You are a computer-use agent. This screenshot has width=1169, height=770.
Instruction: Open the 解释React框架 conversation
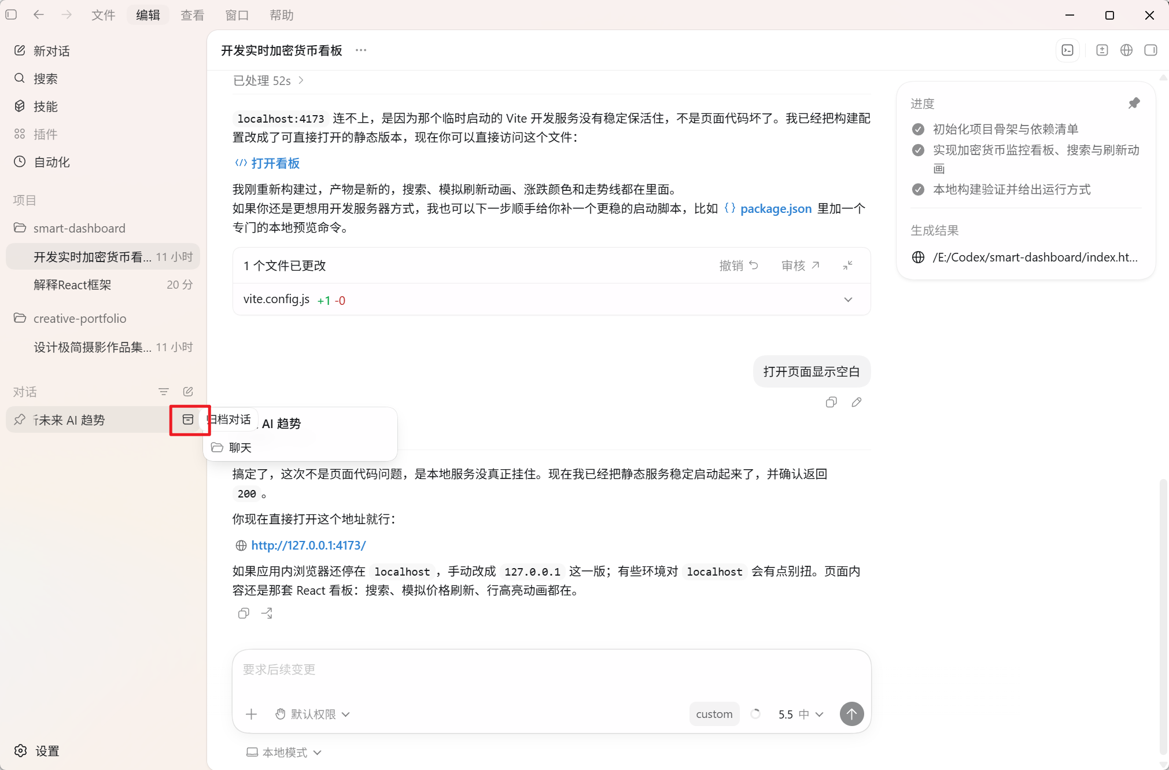click(x=103, y=285)
